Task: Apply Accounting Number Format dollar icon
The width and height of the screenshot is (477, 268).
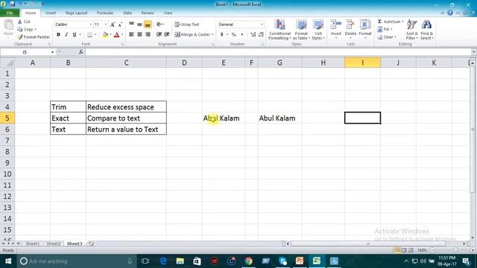Action: coord(222,35)
